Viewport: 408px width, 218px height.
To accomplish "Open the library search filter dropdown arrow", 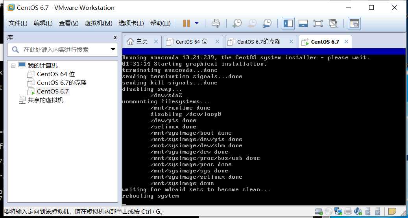I will pos(113,49).
